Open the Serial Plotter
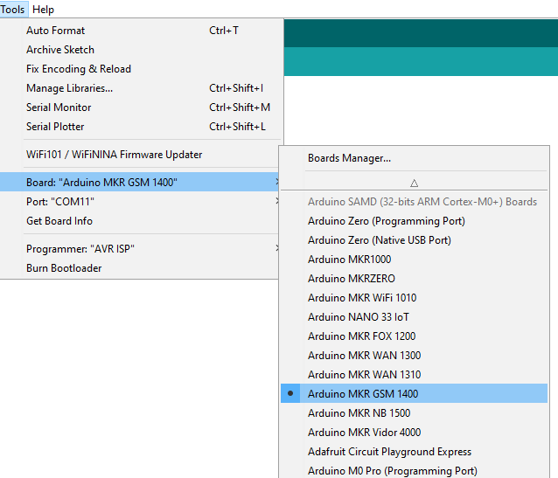 55,127
